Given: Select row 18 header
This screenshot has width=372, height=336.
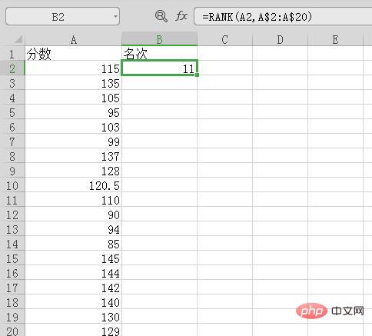Looking at the screenshot, I should coord(12,302).
